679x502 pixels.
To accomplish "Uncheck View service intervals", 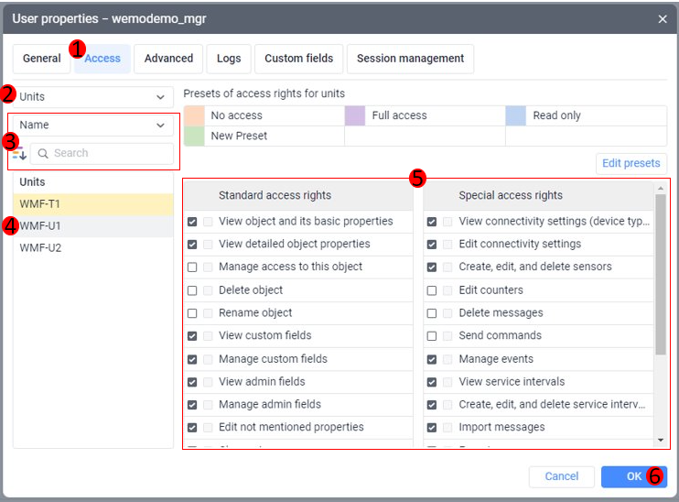I will [432, 382].
